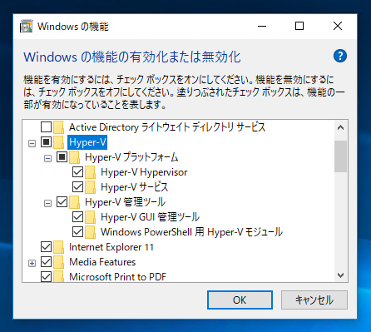The width and height of the screenshot is (371, 332).
Task: Select the Microsoft Print to PDF label
Action: point(117,276)
